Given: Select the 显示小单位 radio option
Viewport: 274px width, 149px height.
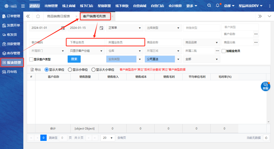Looking at the screenshot, I should [x=70, y=70].
